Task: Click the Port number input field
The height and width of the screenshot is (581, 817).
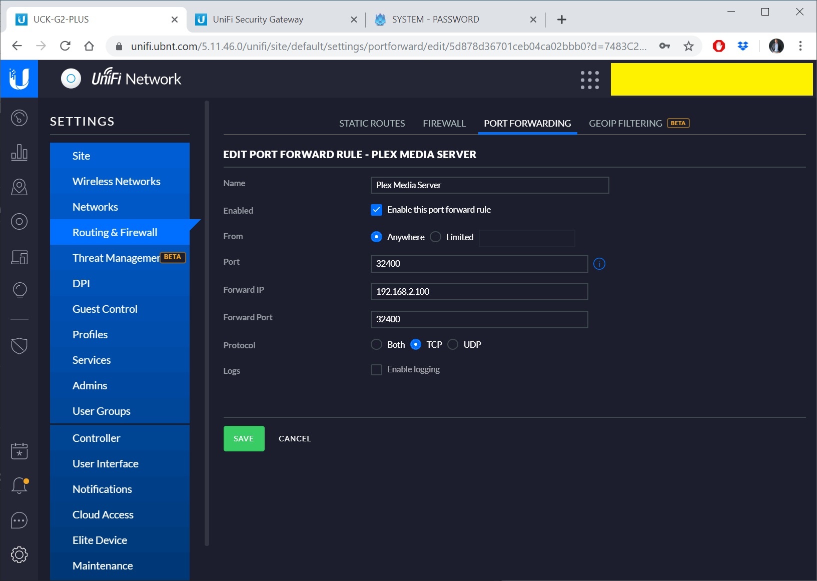Action: point(479,264)
